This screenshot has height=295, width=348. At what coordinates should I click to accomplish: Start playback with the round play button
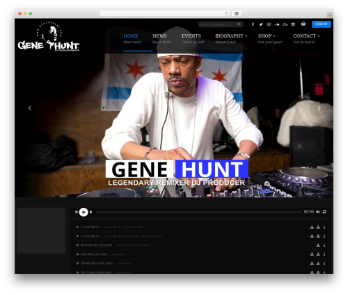point(84,212)
